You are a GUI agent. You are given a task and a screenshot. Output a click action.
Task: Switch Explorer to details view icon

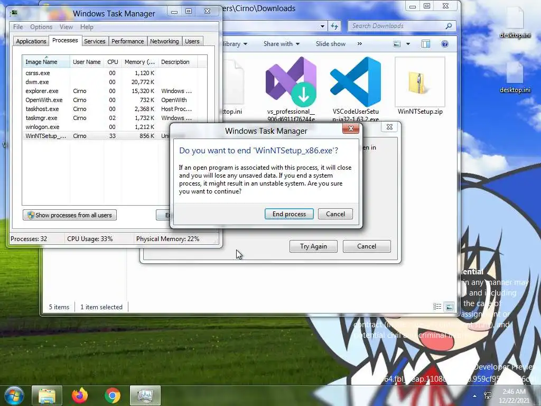pyautogui.click(x=437, y=307)
